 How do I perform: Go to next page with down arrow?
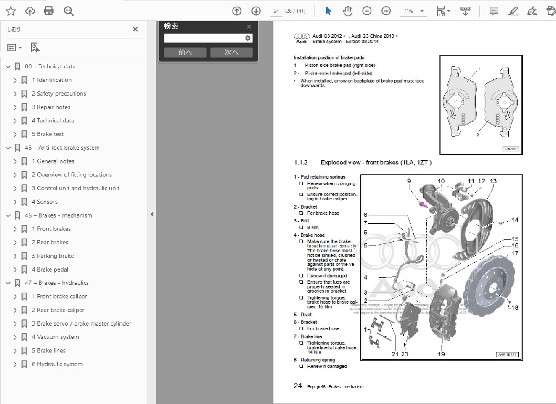(256, 11)
